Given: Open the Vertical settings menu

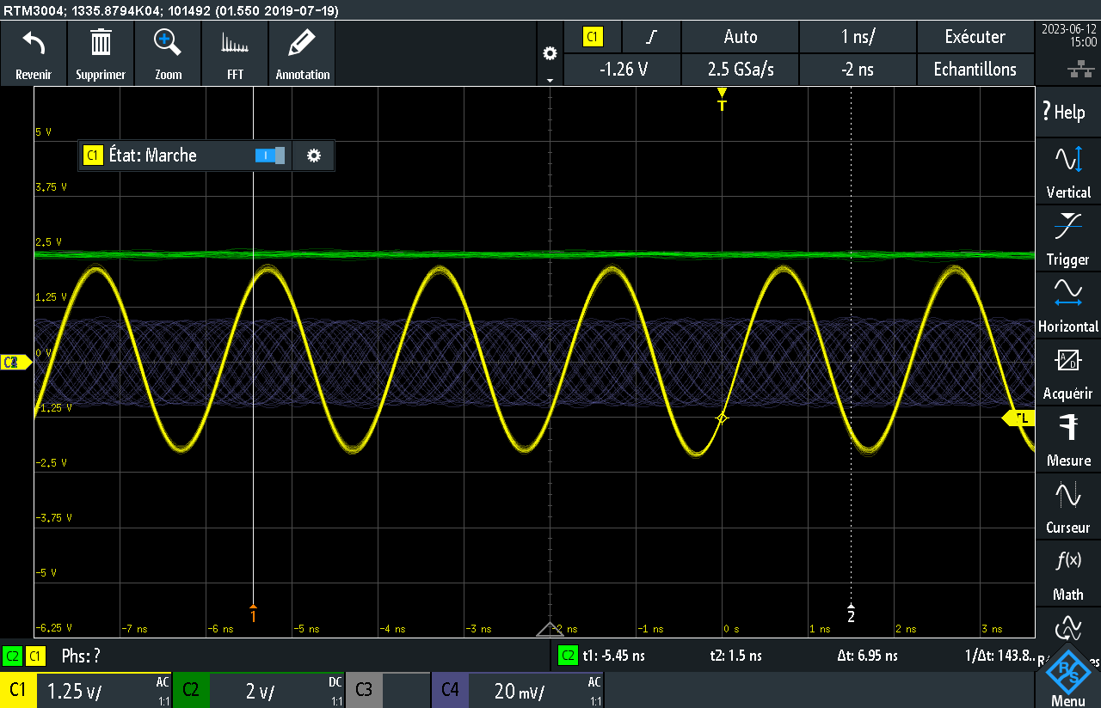Looking at the screenshot, I should click(x=1068, y=172).
